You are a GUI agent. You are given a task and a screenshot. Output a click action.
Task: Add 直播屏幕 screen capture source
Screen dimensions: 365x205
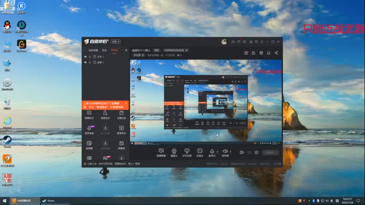(161, 153)
